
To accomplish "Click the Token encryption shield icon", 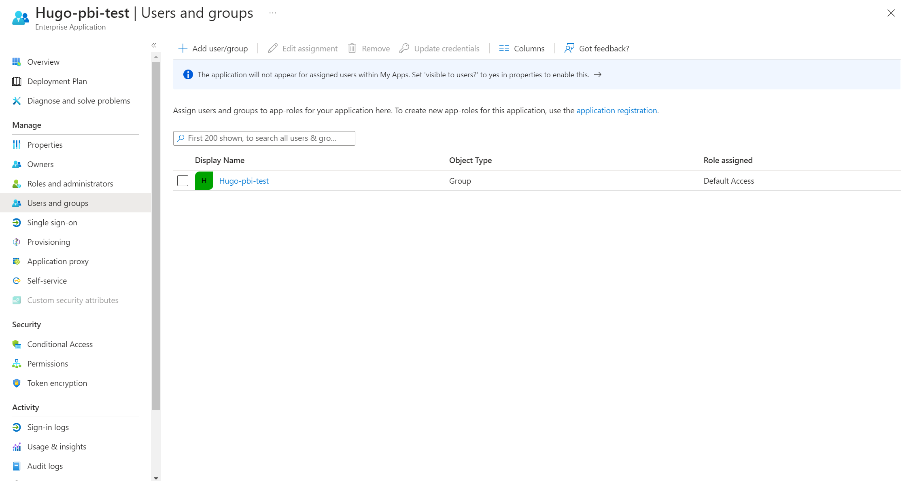I will (17, 383).
